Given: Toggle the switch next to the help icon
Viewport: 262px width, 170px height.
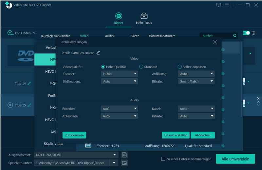Looking at the screenshot, I should [x=247, y=33].
